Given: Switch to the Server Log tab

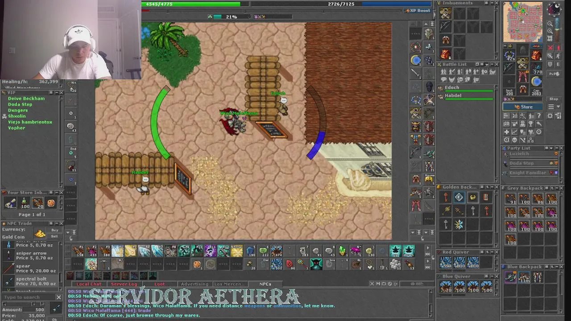Looking at the screenshot, I should 124,284.
